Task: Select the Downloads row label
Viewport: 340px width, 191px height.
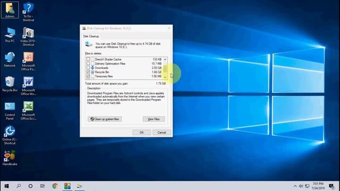Action: coord(101,68)
